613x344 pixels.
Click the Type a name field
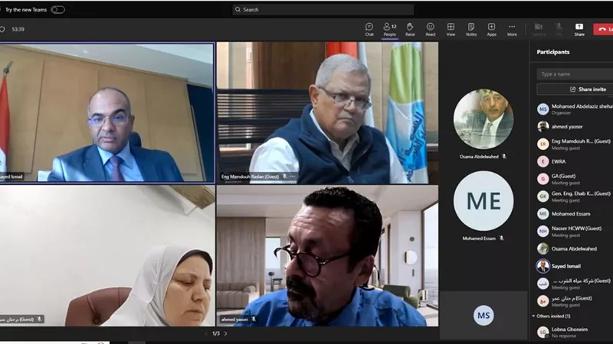[575, 73]
